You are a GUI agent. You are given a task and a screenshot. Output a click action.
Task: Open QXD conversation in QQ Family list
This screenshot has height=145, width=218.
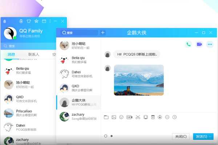(x=28, y=99)
